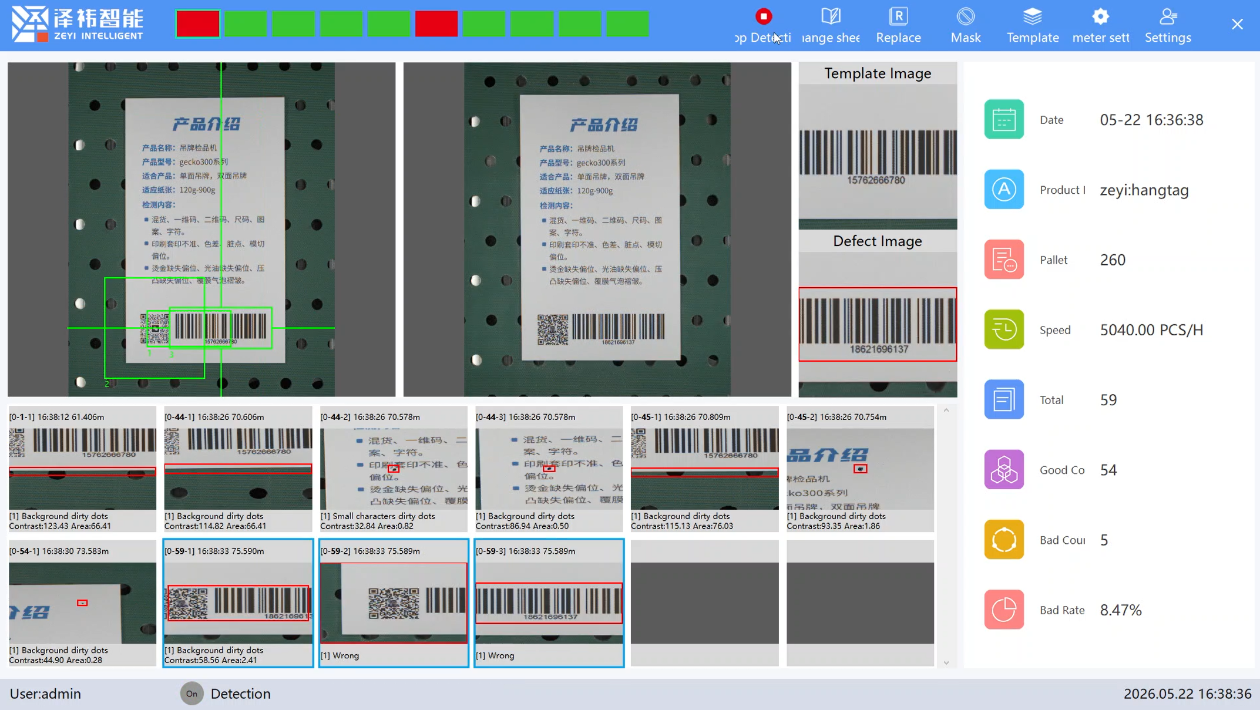Click the Zeyi Intelligent logo
1260x710 pixels.
77,24
